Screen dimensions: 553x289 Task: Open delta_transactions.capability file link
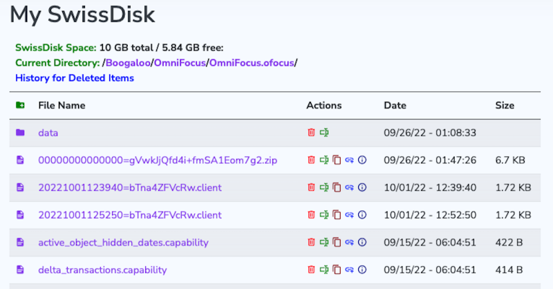click(x=102, y=270)
